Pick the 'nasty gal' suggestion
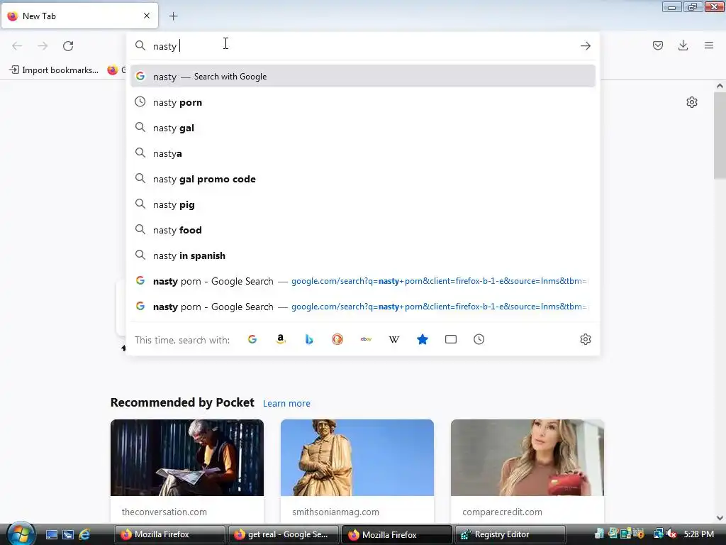The width and height of the screenshot is (726, 545). (362, 128)
